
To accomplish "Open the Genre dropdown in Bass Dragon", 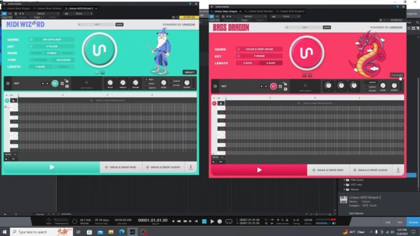I will [x=259, y=49].
